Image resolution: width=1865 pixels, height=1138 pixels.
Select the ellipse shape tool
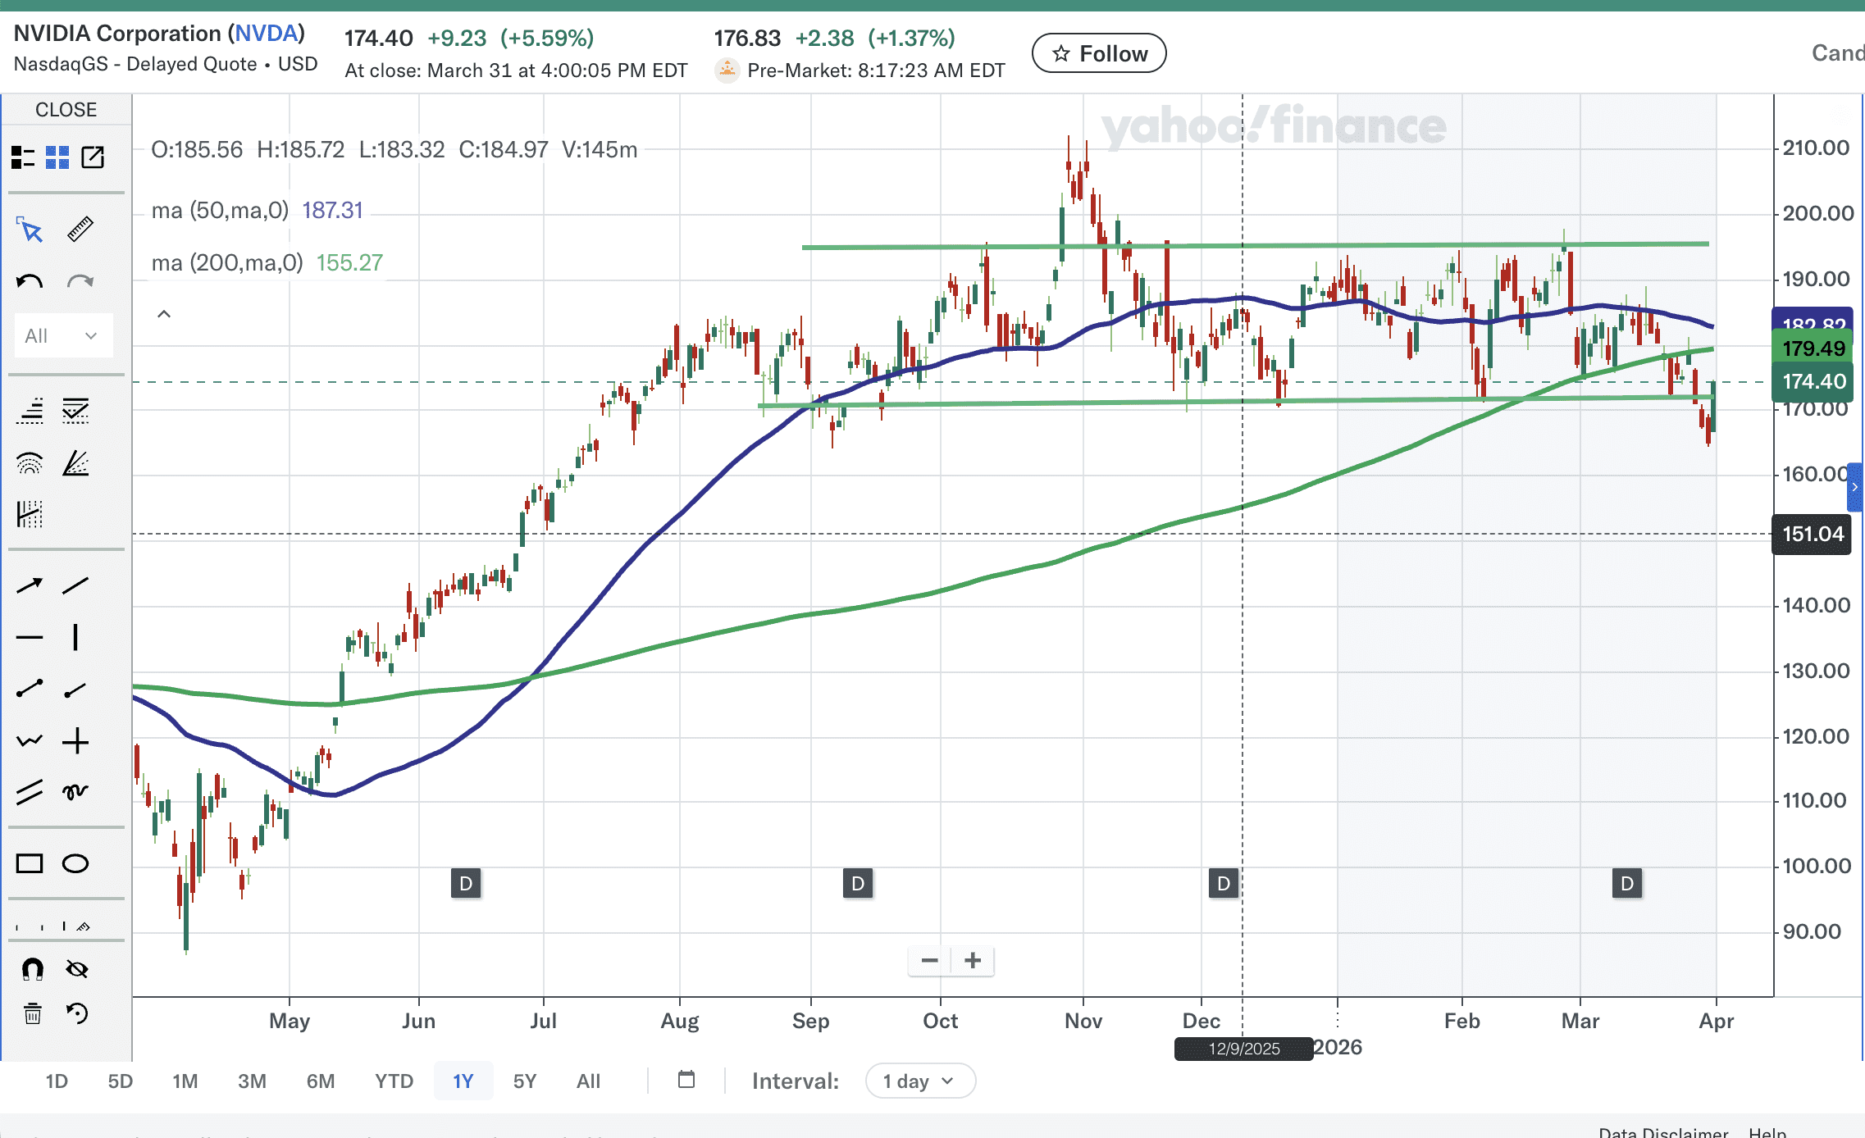coord(75,863)
